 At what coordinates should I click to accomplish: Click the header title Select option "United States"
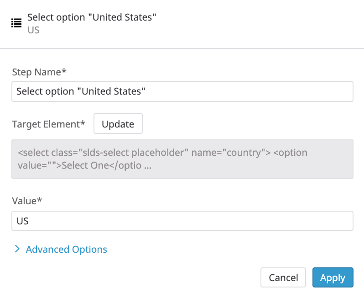(92, 17)
